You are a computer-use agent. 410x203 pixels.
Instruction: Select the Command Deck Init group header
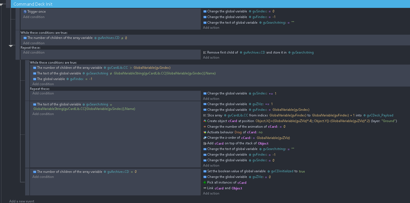click(x=33, y=4)
